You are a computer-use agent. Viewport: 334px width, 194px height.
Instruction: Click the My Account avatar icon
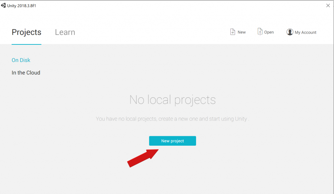[290, 32]
